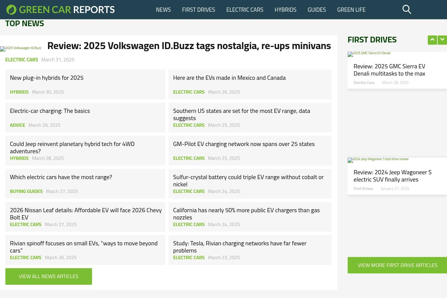Click the Buying Guides category tag

point(26,191)
